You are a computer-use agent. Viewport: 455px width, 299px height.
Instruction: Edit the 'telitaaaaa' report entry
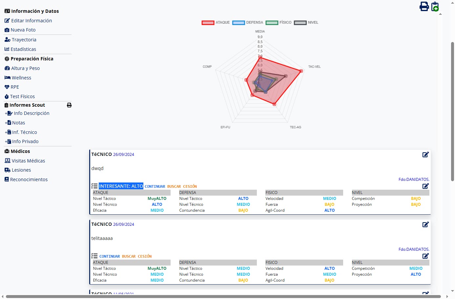click(x=425, y=224)
